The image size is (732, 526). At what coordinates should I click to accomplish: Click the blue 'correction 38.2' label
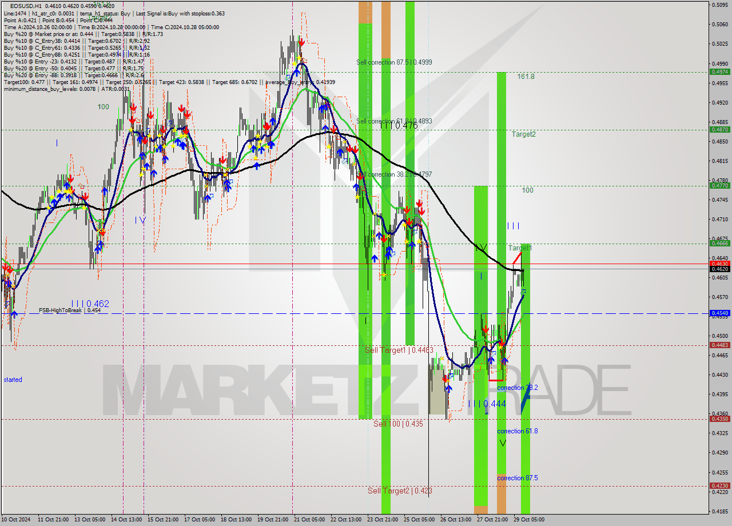517,387
